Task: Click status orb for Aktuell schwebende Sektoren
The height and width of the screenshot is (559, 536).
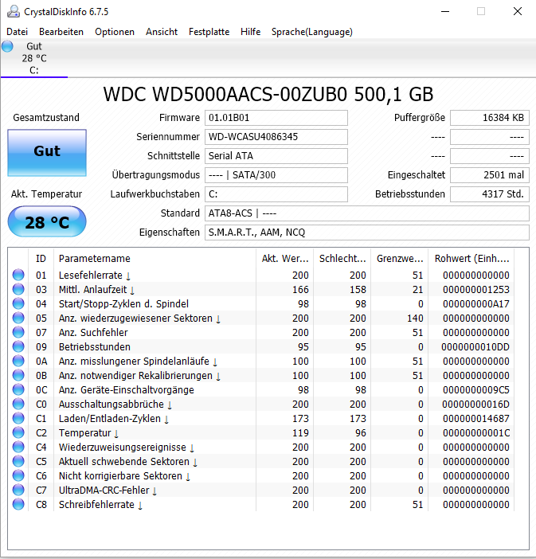Action: (18, 461)
